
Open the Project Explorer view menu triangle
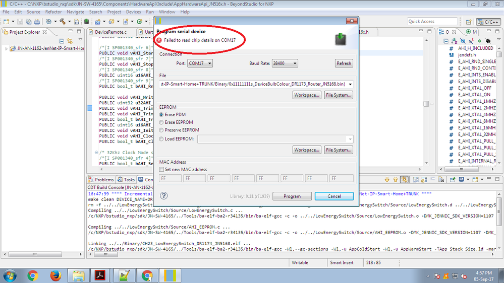[80, 39]
